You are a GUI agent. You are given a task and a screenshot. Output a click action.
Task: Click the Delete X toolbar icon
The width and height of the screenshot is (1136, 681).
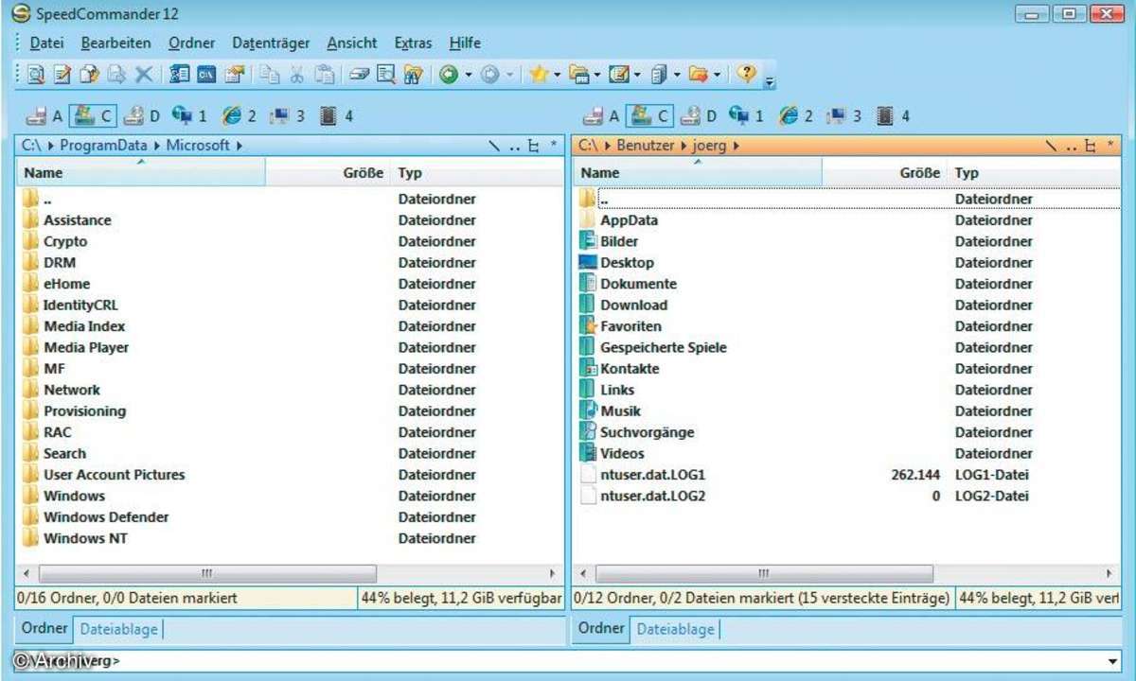pyautogui.click(x=143, y=74)
